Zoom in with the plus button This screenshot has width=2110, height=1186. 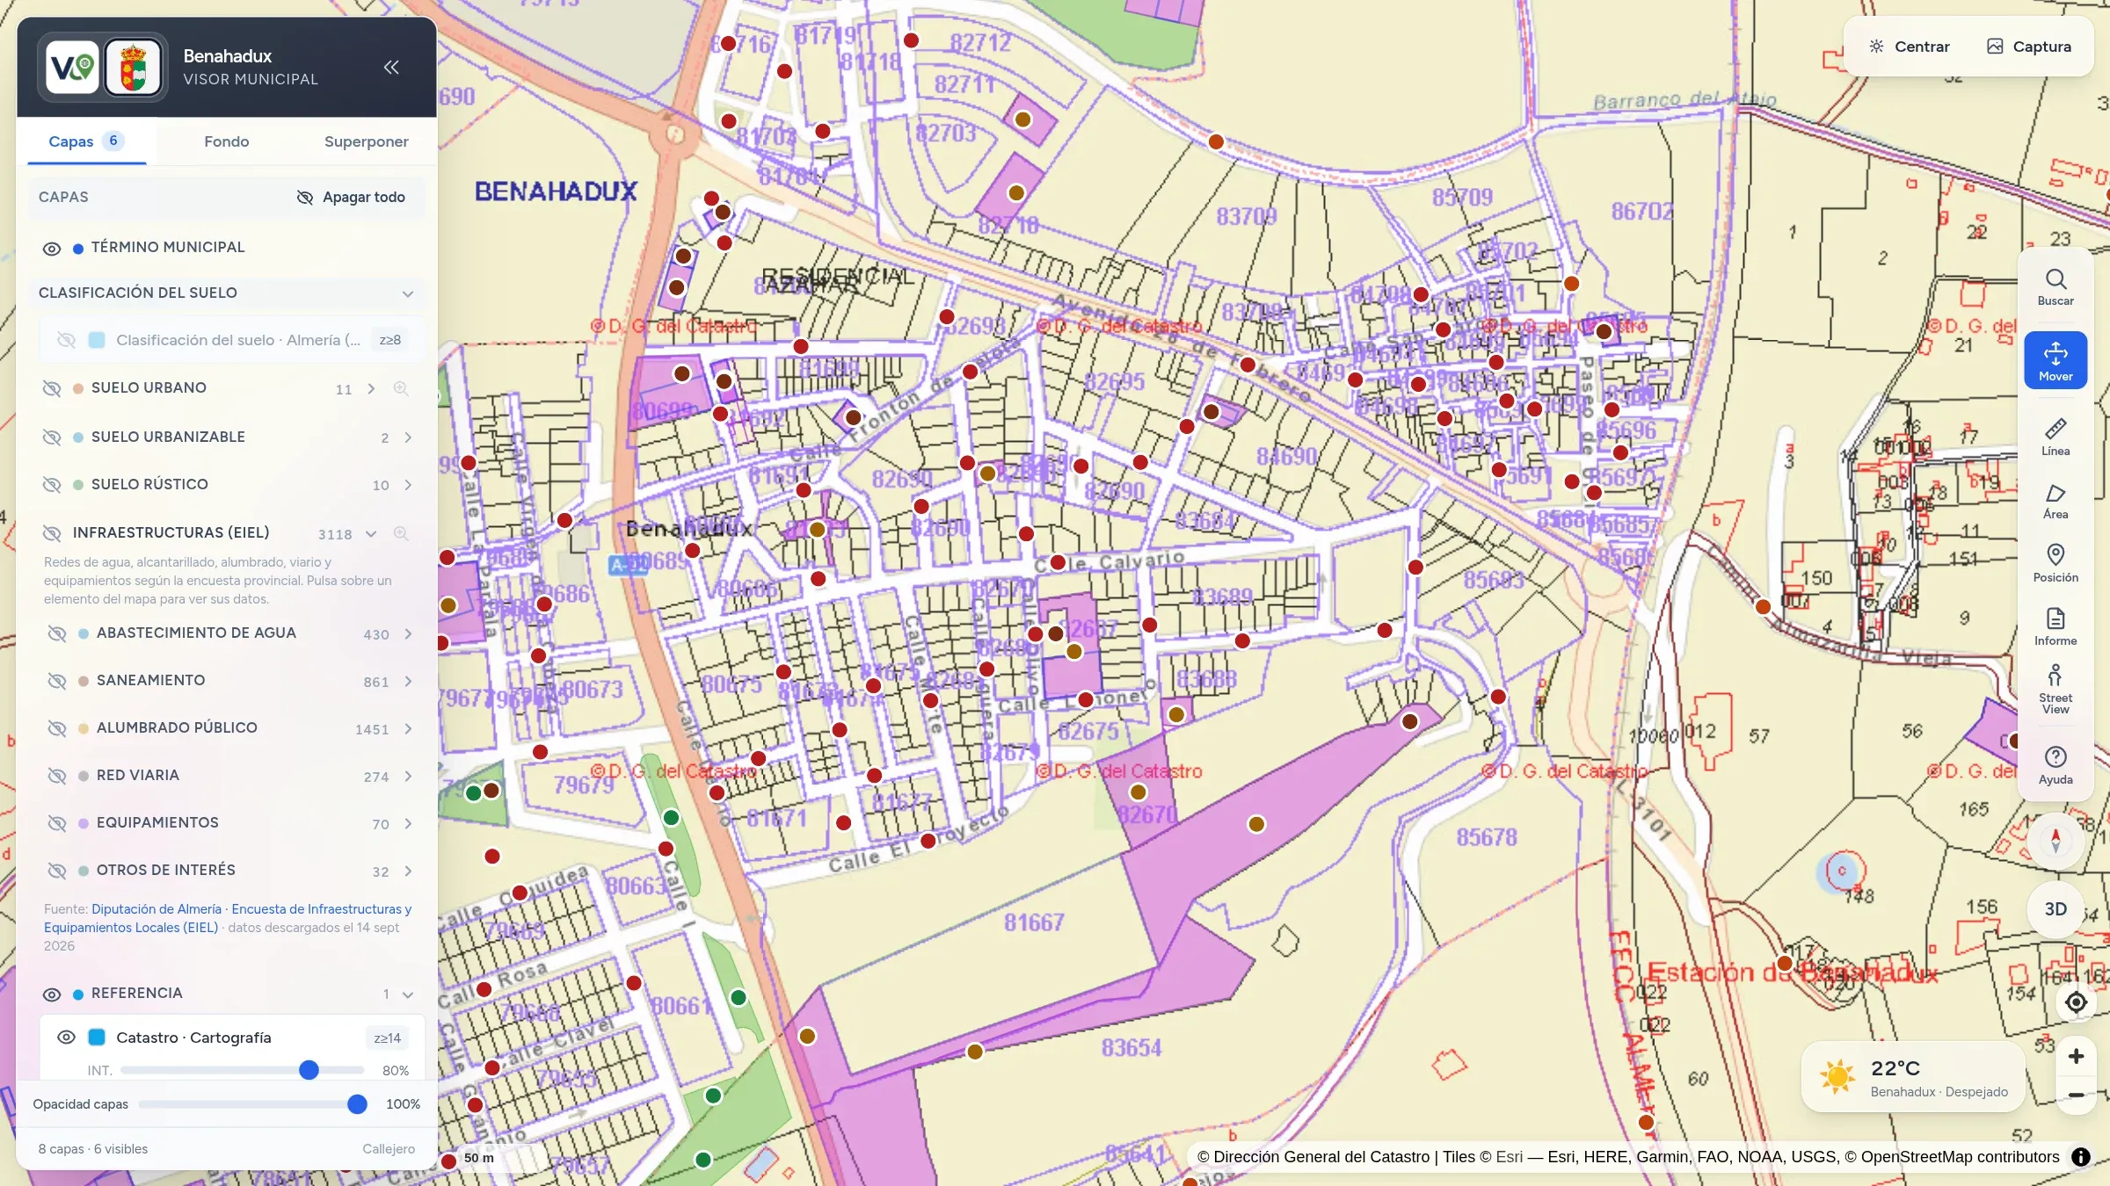tap(2076, 1056)
